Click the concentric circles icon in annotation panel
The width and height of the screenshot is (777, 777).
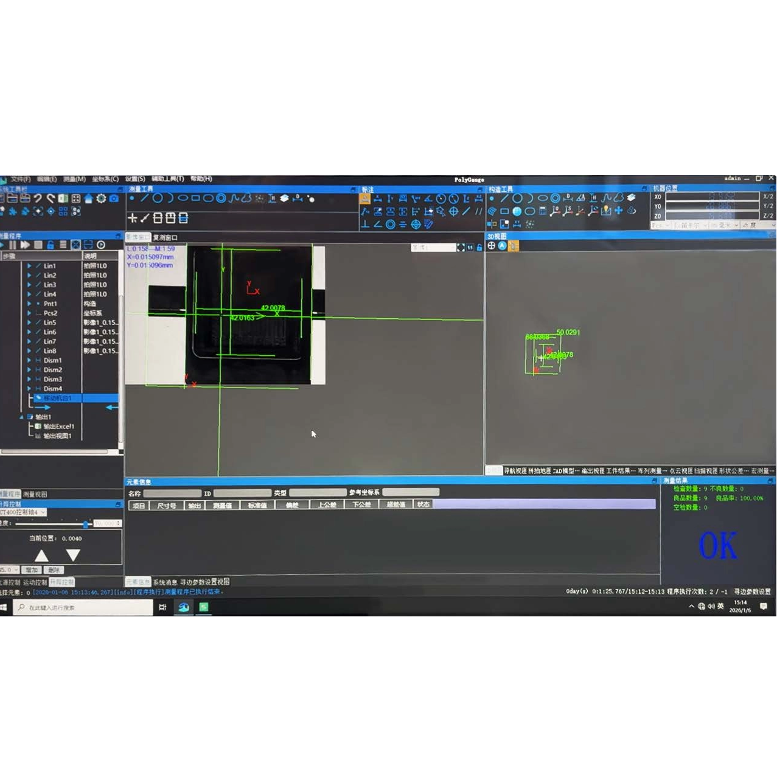(391, 224)
